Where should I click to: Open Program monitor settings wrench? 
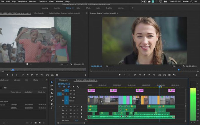click(184, 66)
